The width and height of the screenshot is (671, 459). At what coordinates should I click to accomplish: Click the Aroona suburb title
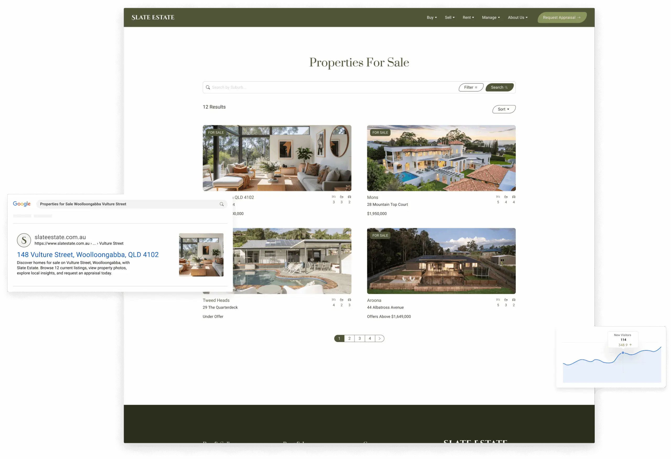tap(374, 300)
